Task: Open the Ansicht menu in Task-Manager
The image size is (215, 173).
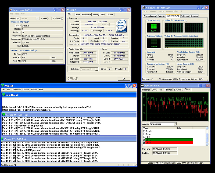Action: coord(162,11)
